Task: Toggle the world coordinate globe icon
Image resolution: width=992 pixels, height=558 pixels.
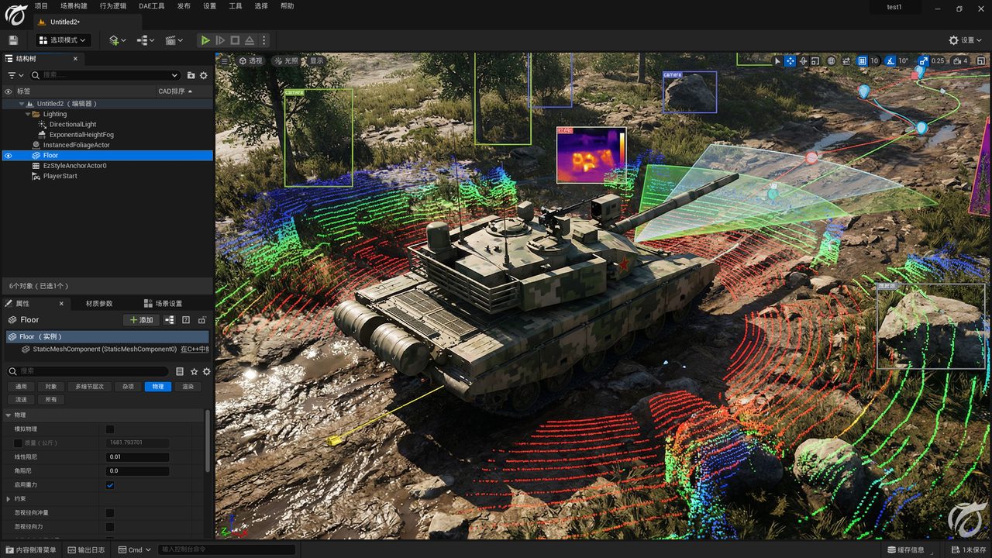Action: pos(832,60)
